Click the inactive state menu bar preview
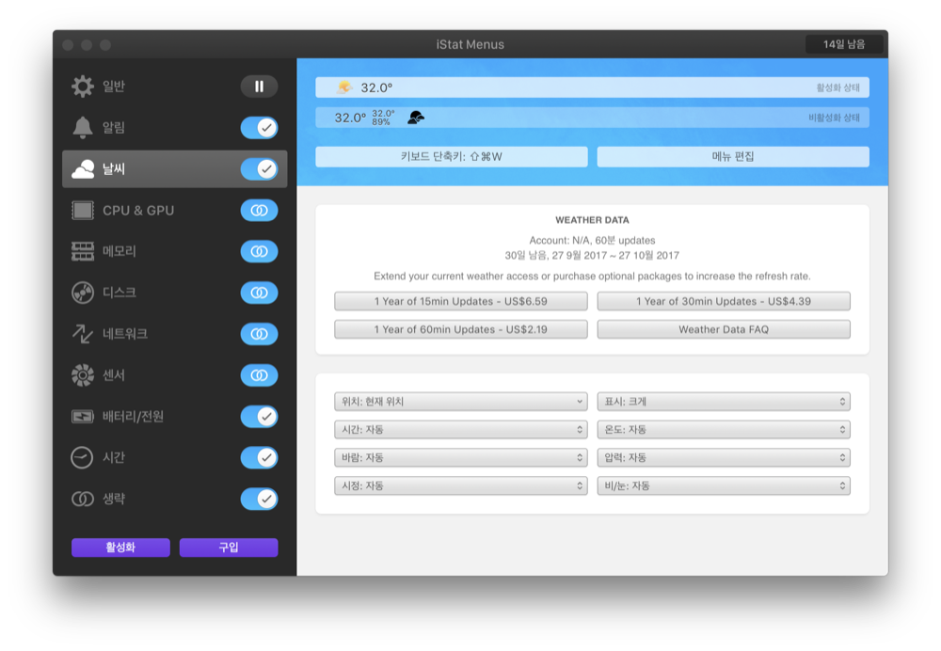The image size is (941, 651). click(x=592, y=118)
